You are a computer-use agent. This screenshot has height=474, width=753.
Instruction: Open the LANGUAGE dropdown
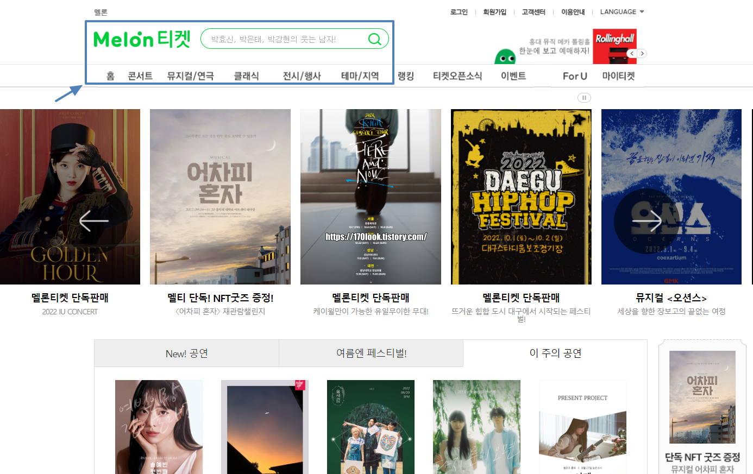click(x=622, y=12)
